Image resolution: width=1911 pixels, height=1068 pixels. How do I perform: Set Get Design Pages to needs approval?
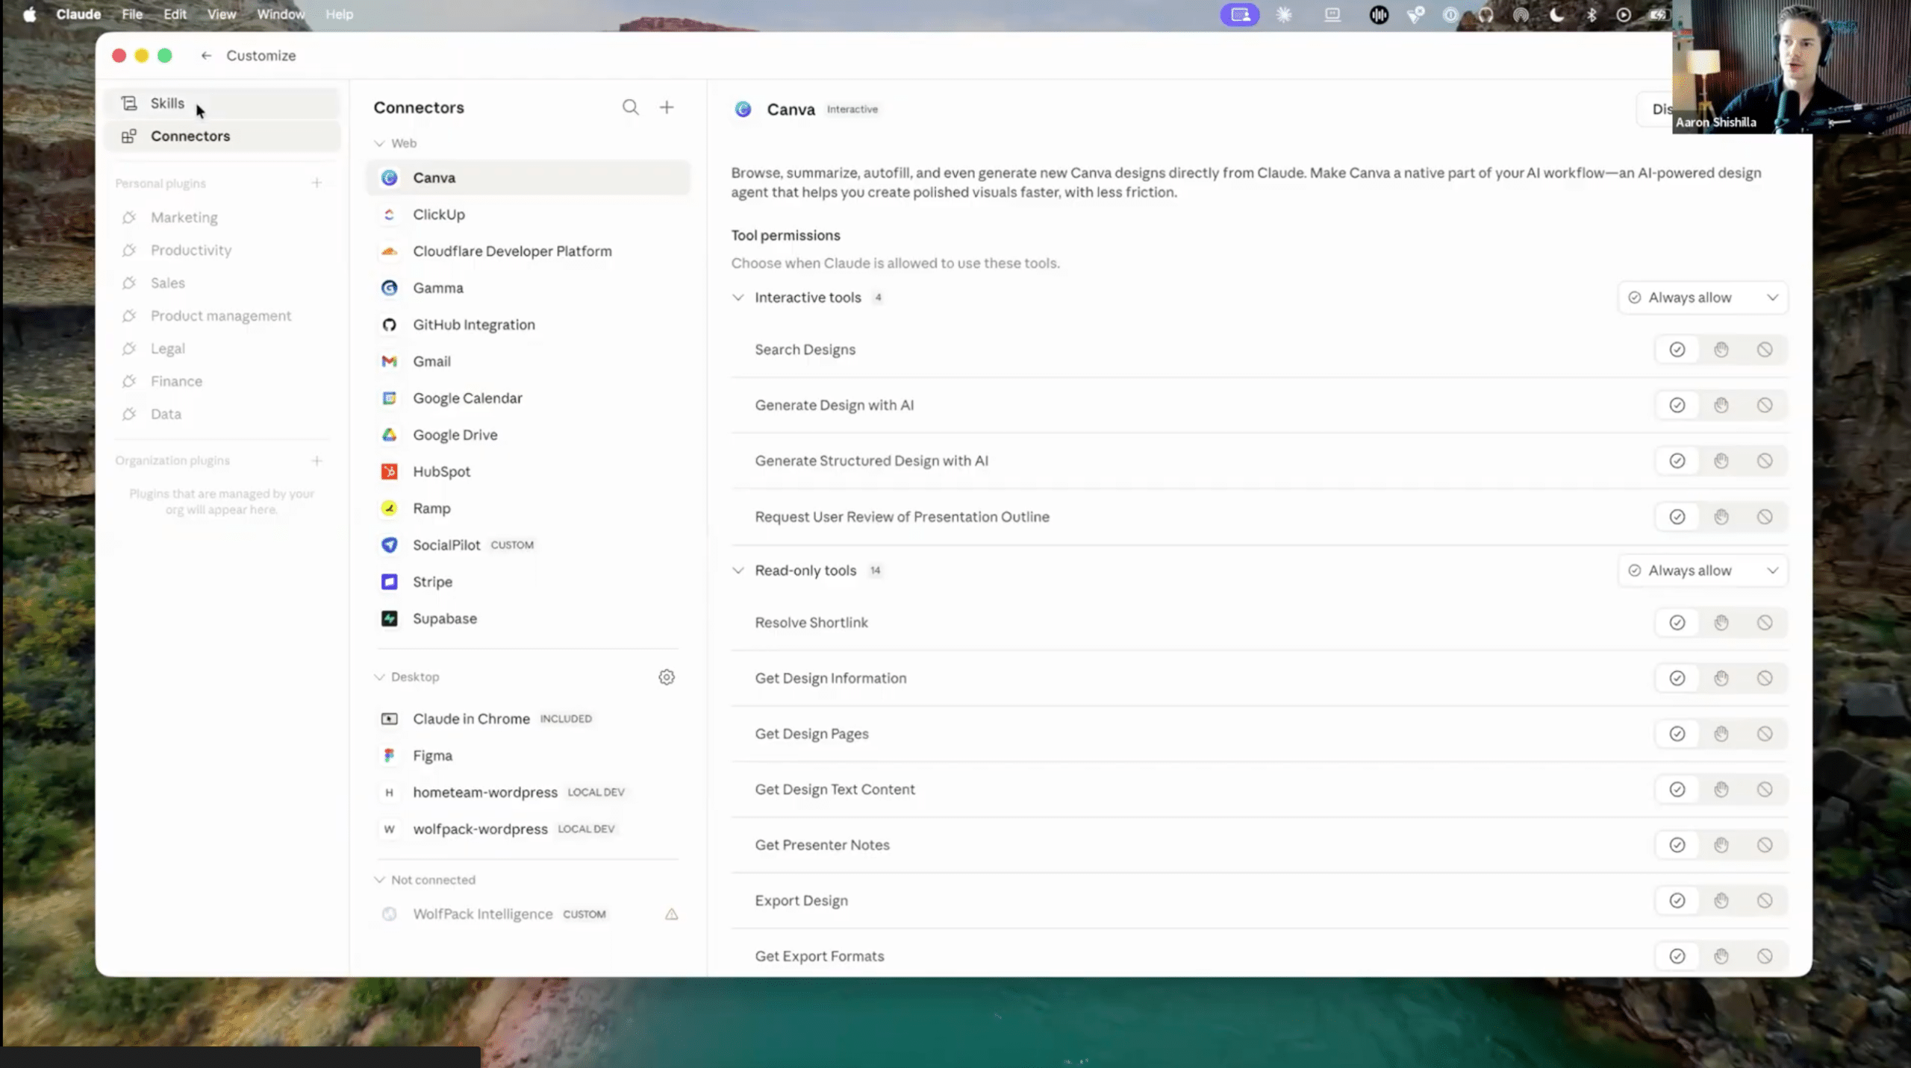coord(1721,734)
